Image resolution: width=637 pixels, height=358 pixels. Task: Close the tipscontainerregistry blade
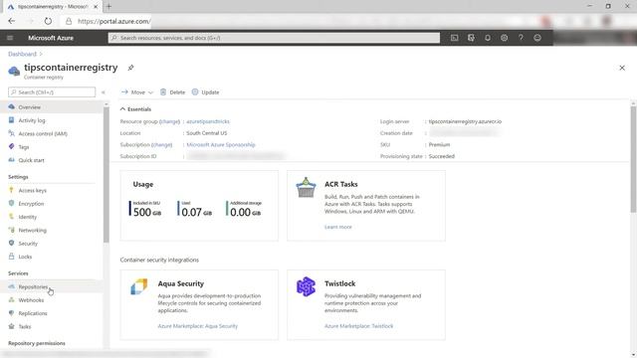(622, 68)
